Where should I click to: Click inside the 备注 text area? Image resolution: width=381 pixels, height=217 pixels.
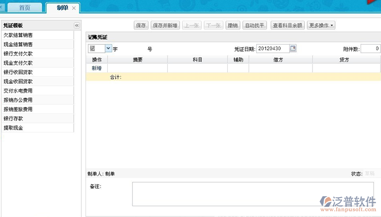252,194
